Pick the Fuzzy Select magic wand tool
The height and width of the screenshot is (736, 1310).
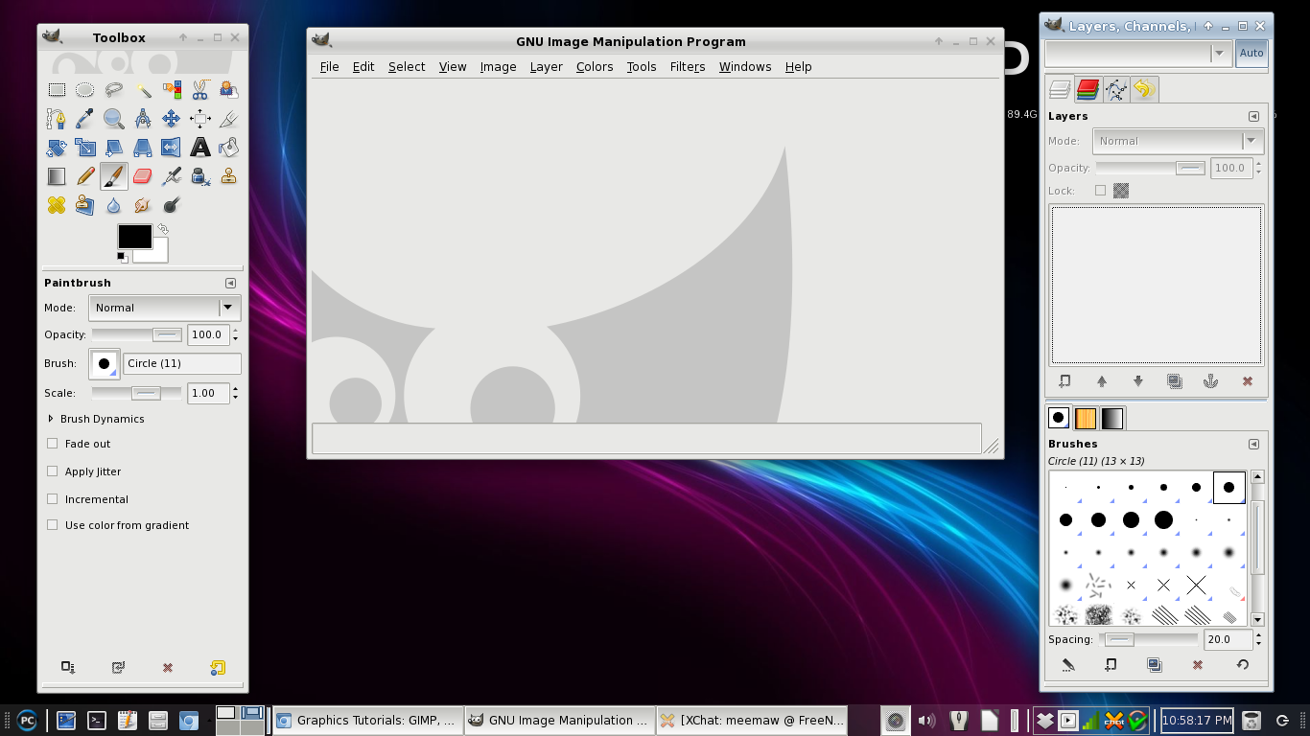click(143, 90)
